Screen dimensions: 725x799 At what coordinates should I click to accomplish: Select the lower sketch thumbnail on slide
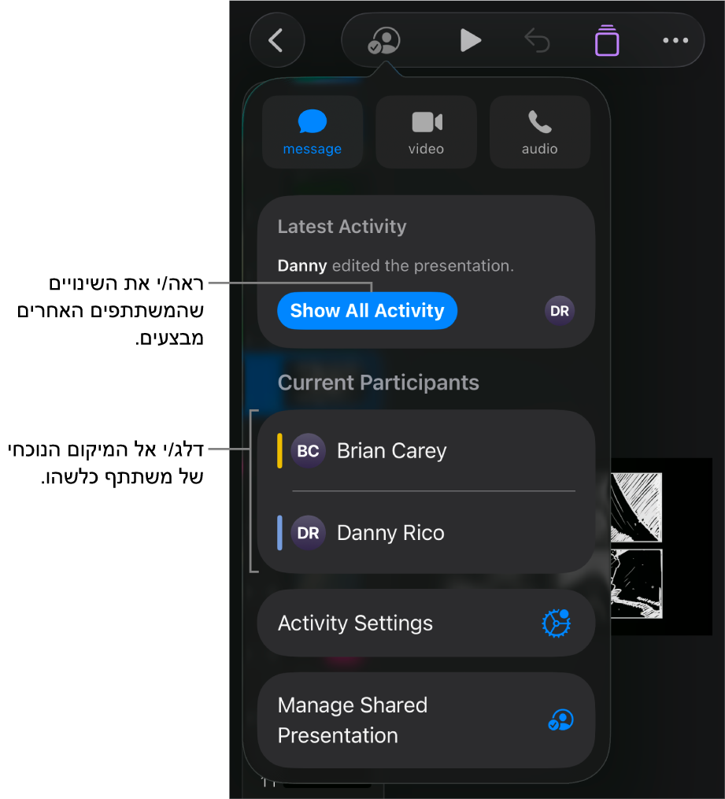pyautogui.click(x=636, y=584)
